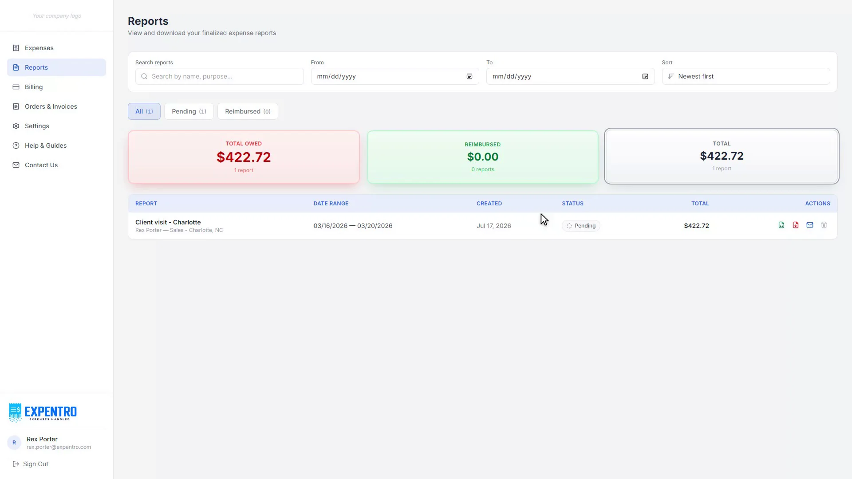Open the To date calendar picker
The height and width of the screenshot is (479, 852).
pyautogui.click(x=645, y=76)
